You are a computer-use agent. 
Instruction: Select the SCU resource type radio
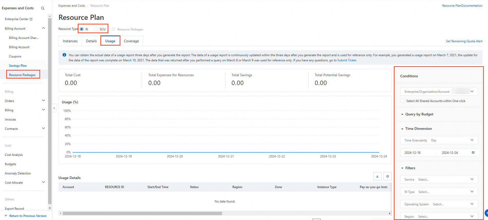point(96,29)
